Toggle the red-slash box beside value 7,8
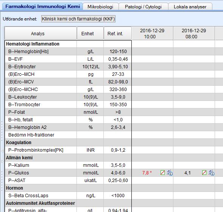 [x=162, y=173]
